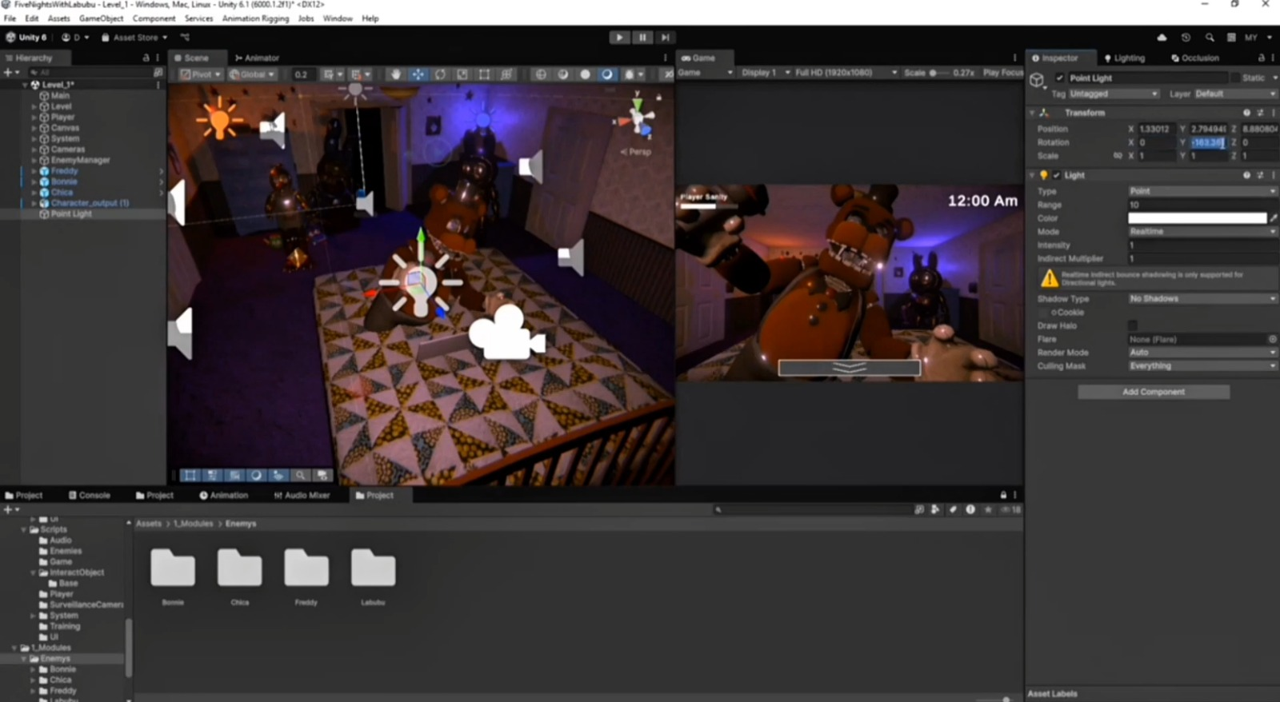Screen dimensions: 1280x702
Task: Toggle scale constrained proportions link
Action: click(1117, 156)
